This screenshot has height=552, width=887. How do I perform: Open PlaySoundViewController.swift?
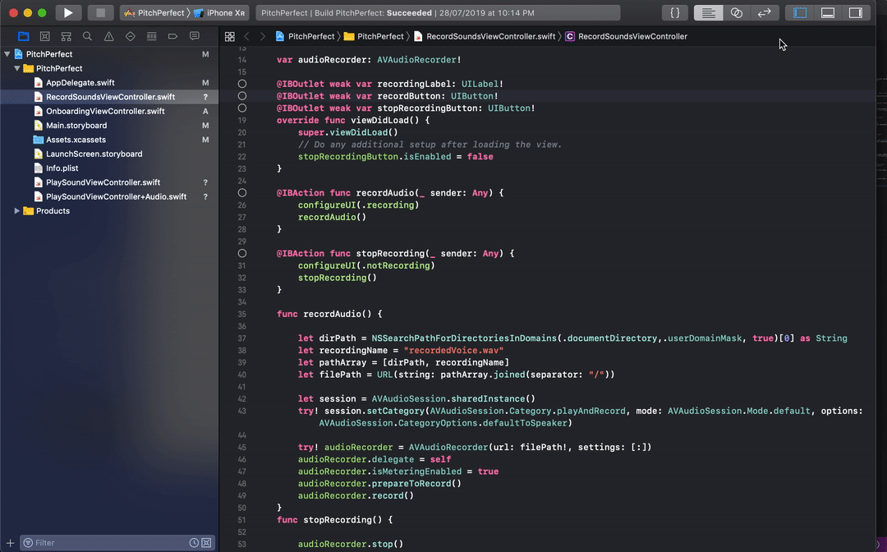103,182
